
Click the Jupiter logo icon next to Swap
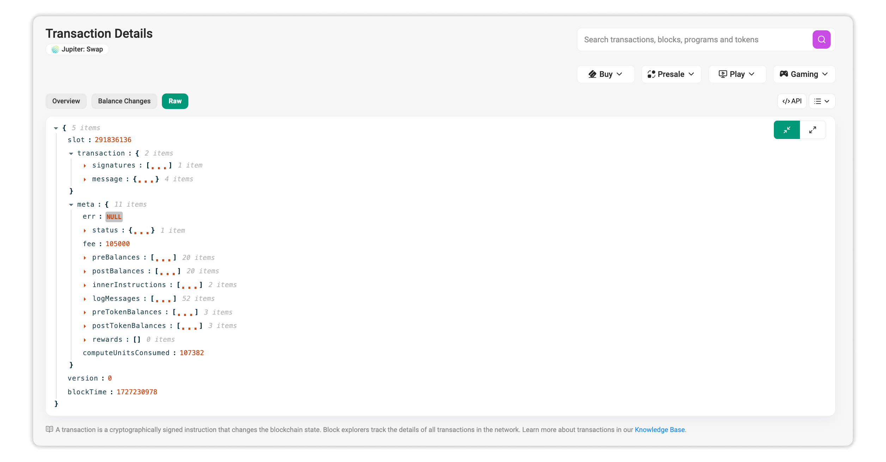point(55,49)
